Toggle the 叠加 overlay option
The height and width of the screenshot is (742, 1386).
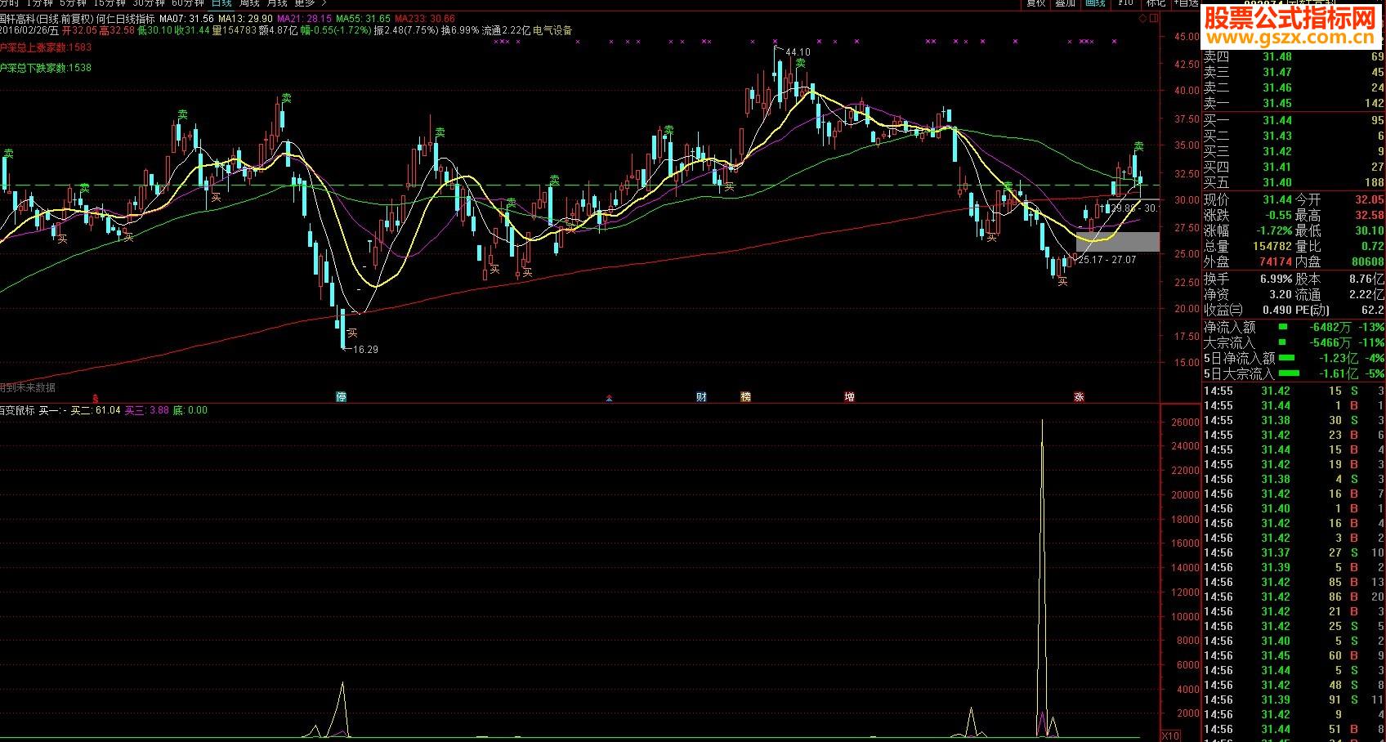pyautogui.click(x=1066, y=3)
